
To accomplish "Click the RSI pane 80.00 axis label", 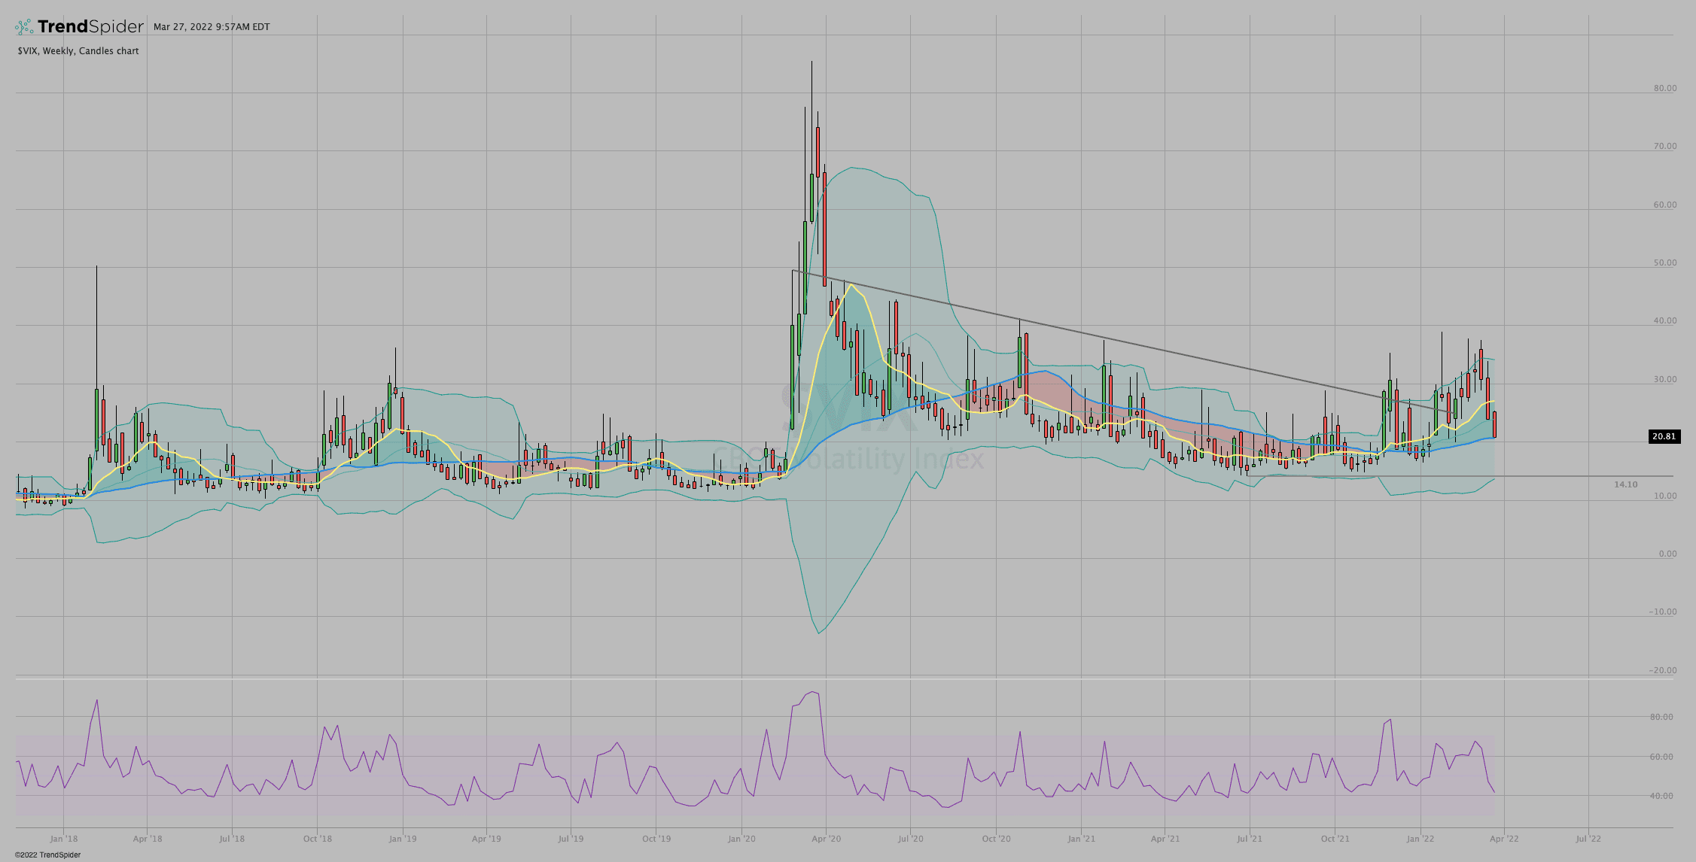I will tap(1661, 717).
